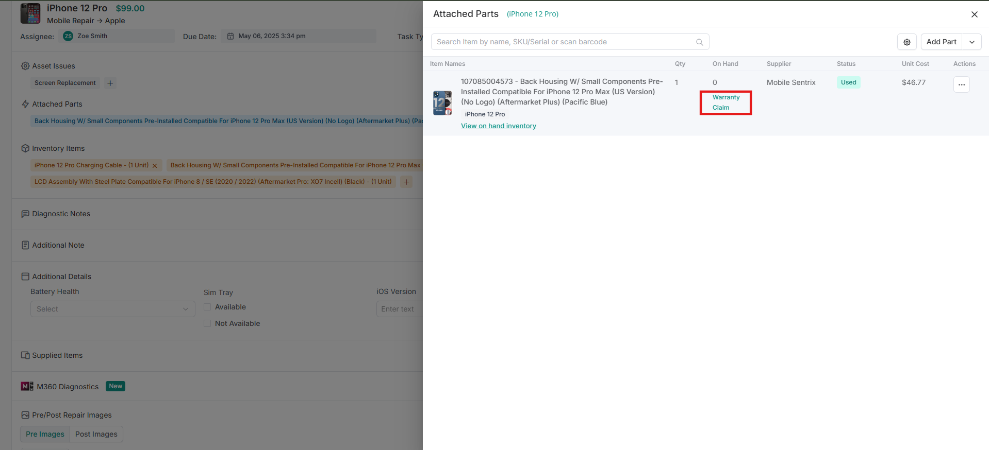Click the Screen Replacement issue tag
Screen dimensions: 989x450
[65, 83]
